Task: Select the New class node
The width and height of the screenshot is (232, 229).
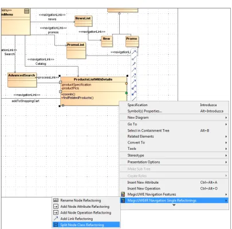Action: [107, 41]
